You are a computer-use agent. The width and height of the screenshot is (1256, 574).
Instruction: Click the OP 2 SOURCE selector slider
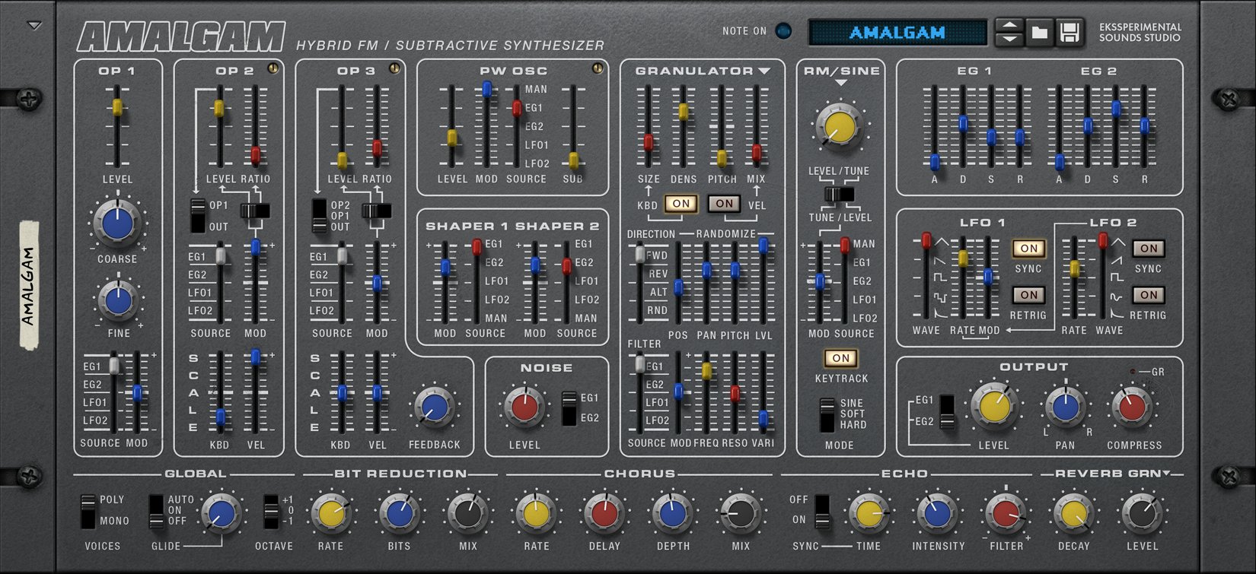[x=221, y=255]
